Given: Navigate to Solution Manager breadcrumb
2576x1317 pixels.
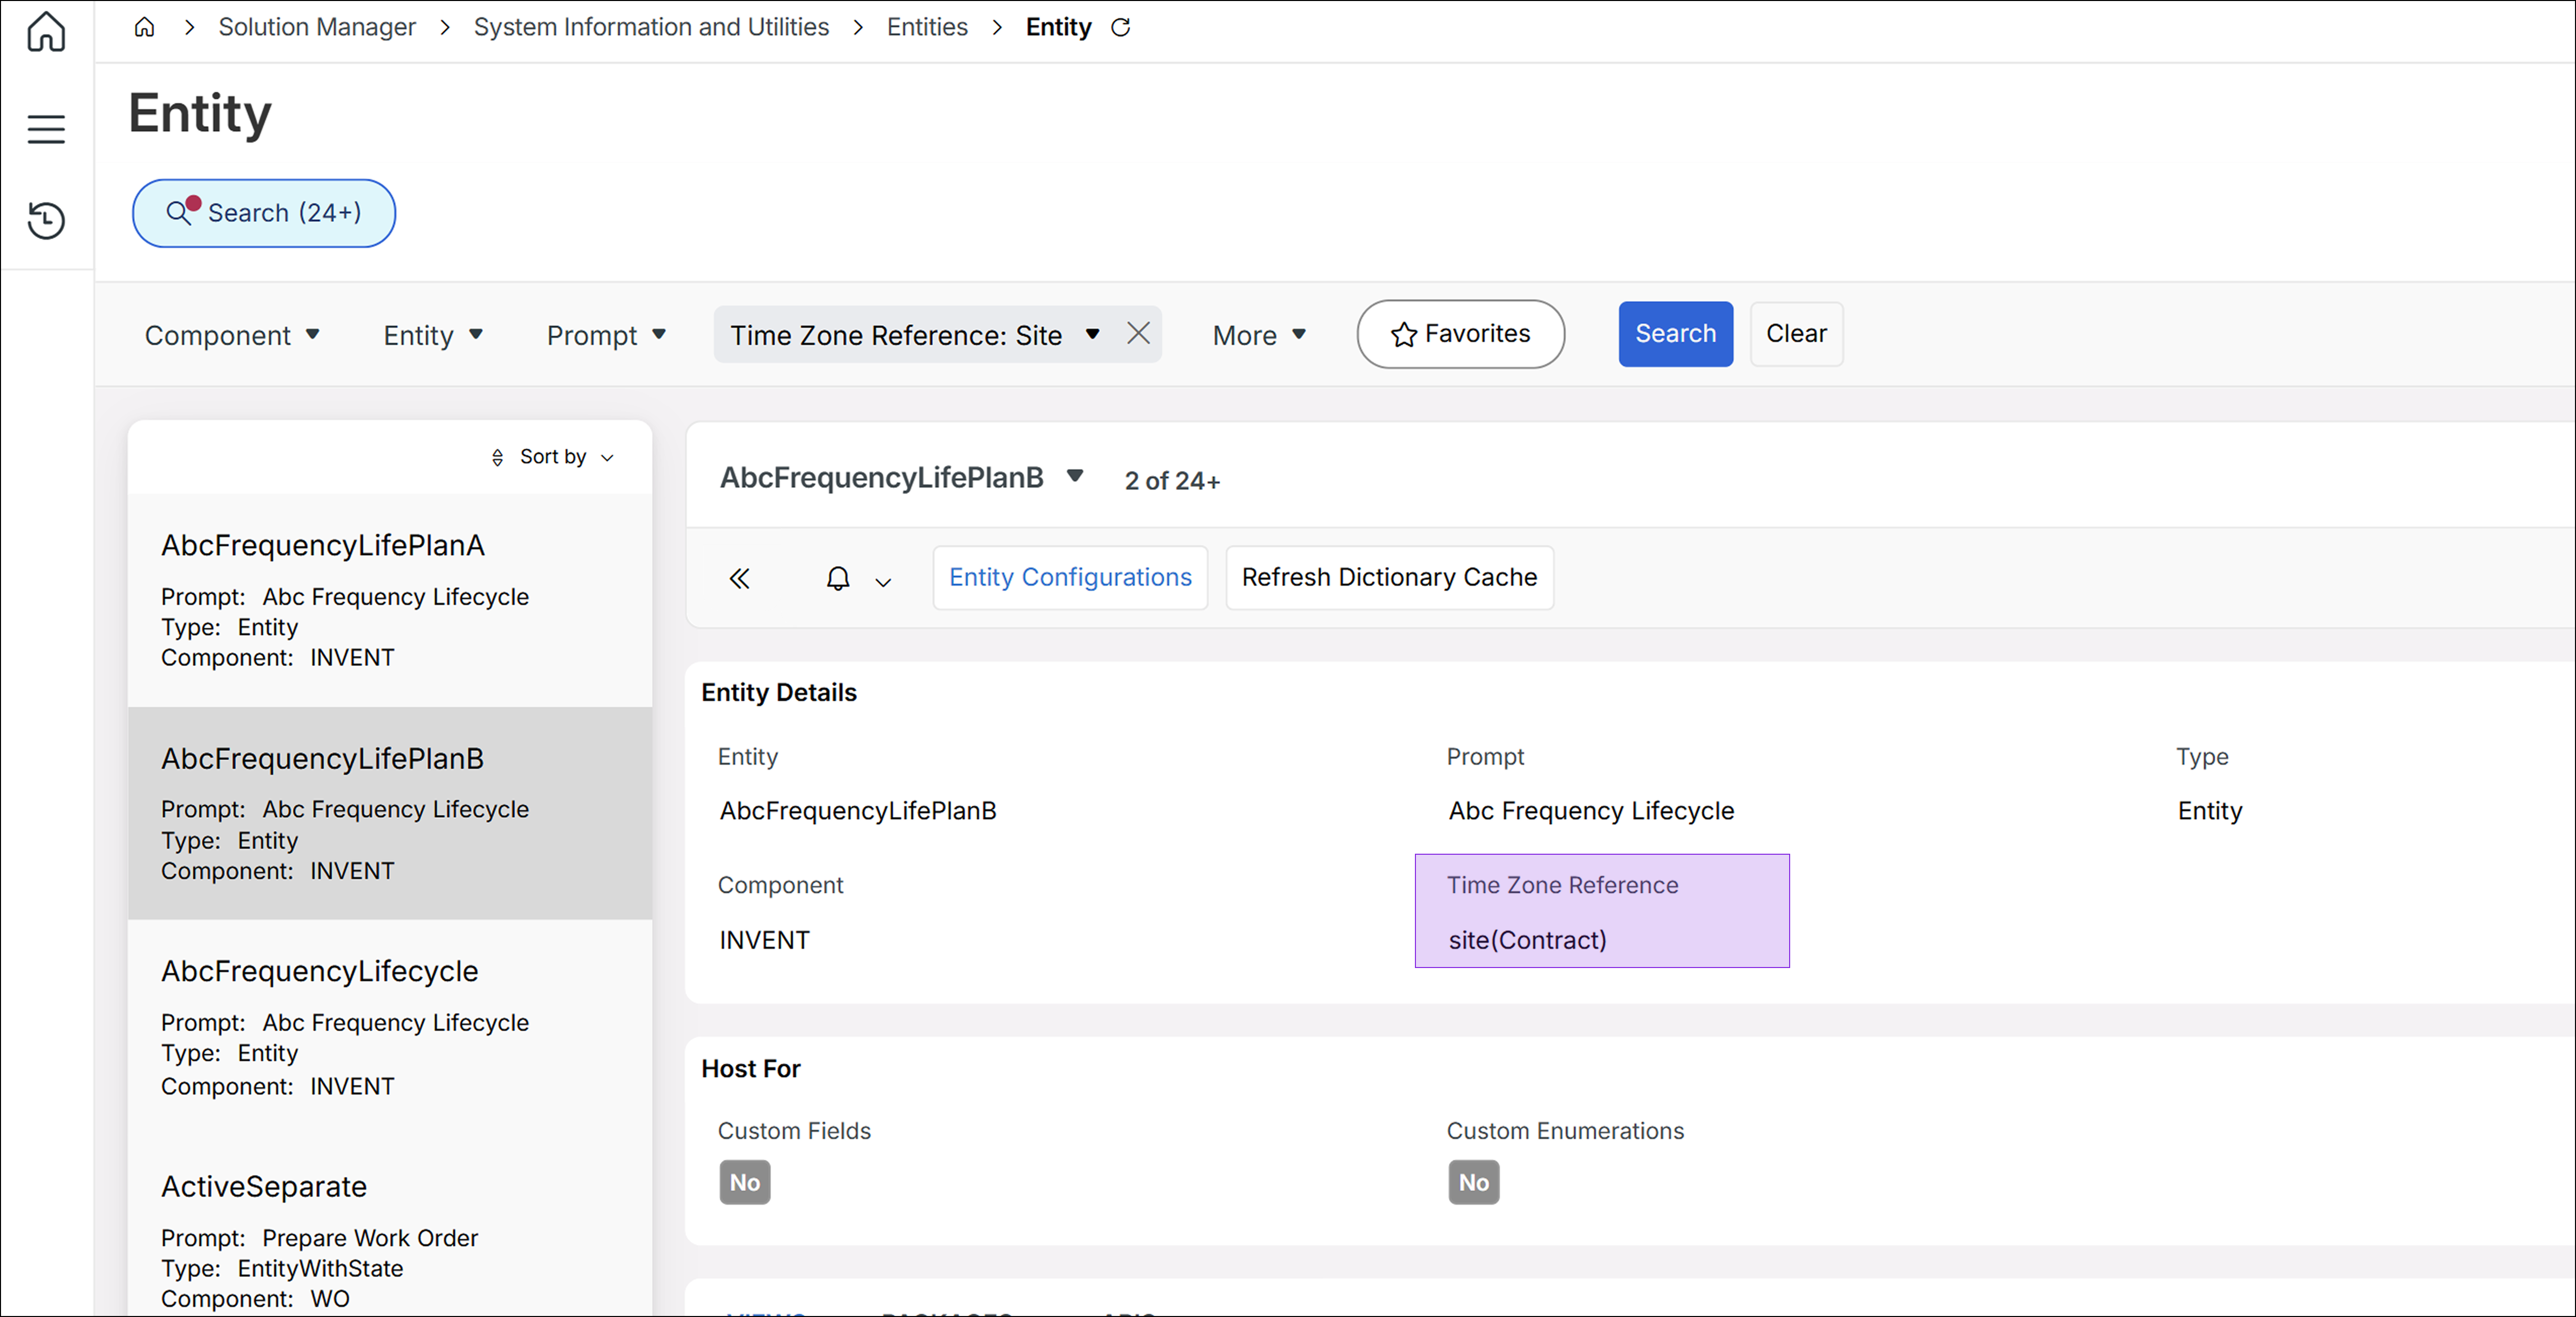Looking at the screenshot, I should click(x=317, y=27).
